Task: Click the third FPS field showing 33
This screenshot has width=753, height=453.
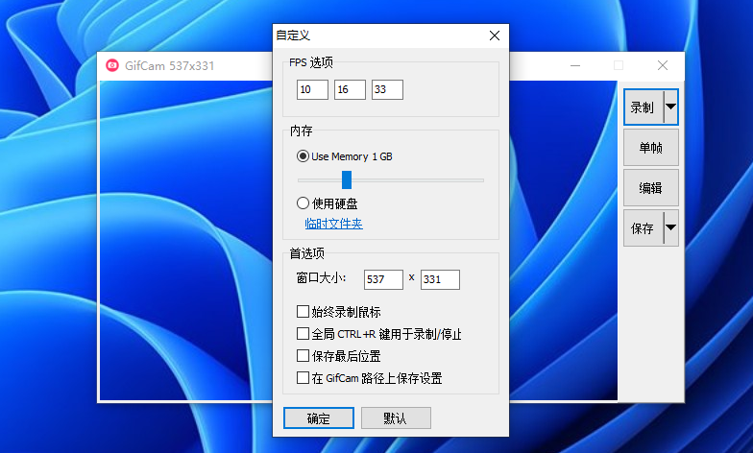Action: (x=387, y=90)
